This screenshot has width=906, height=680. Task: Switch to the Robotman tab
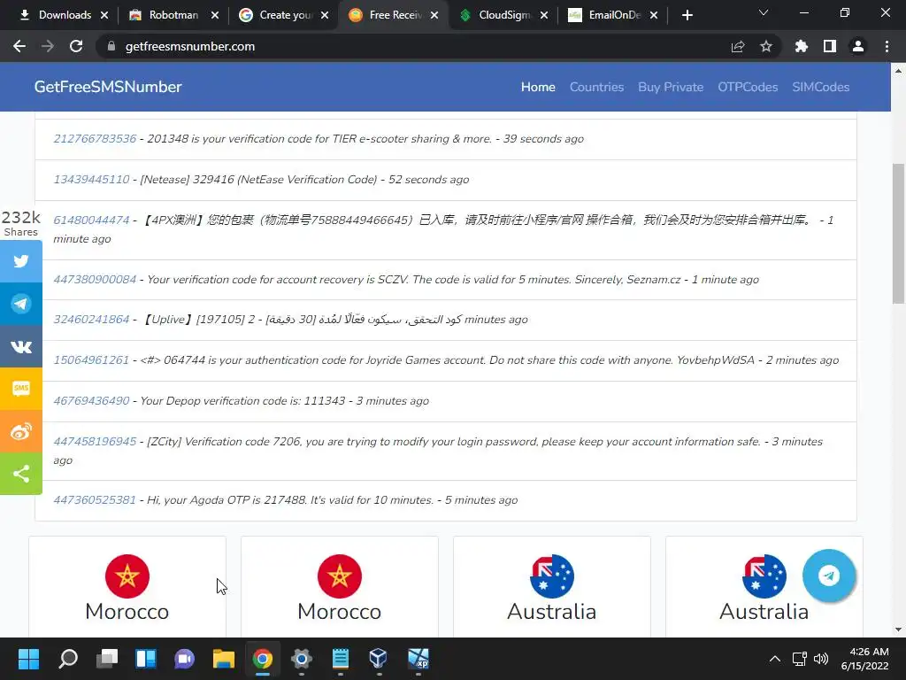pyautogui.click(x=173, y=15)
